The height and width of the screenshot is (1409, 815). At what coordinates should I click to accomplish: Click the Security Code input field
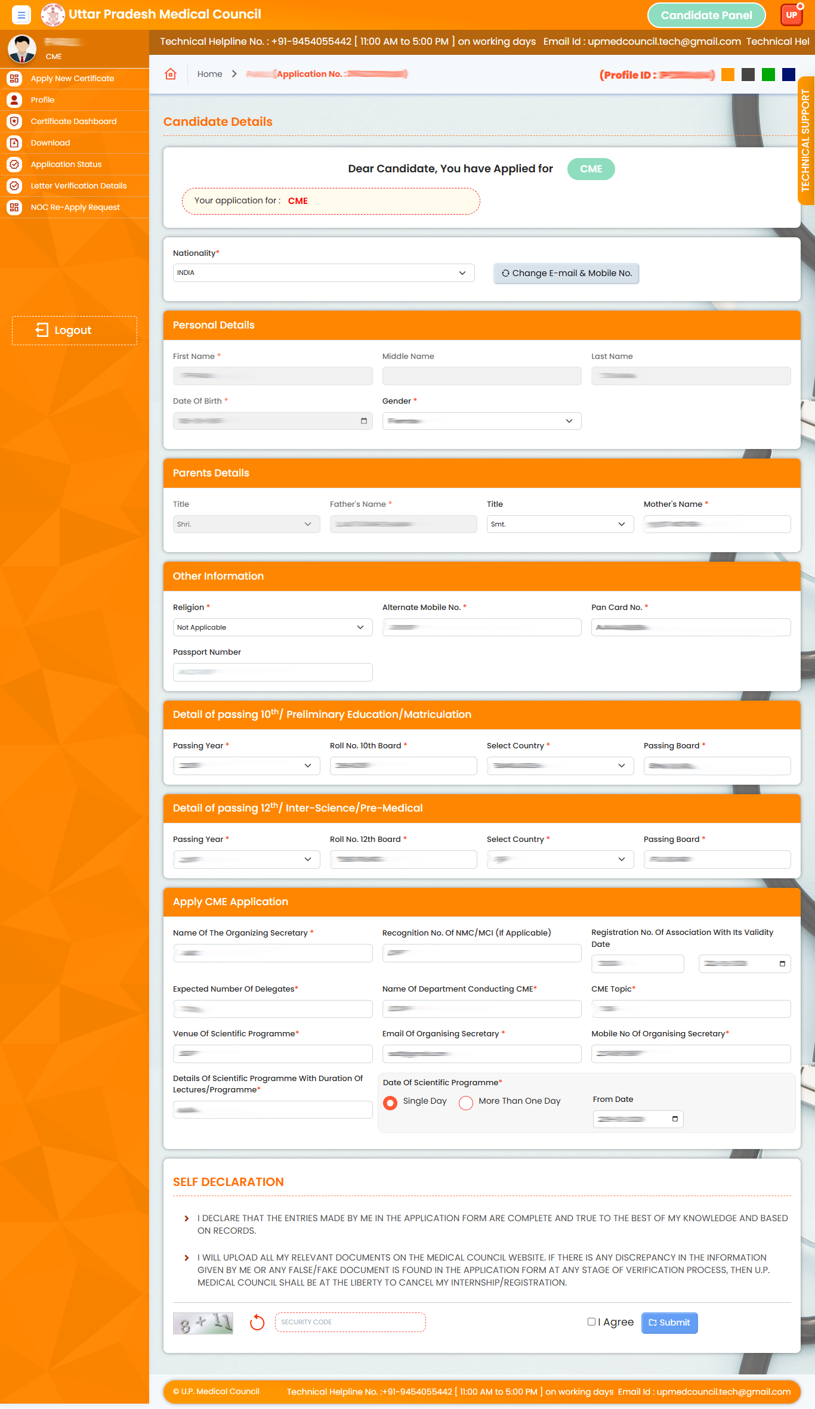point(350,1322)
